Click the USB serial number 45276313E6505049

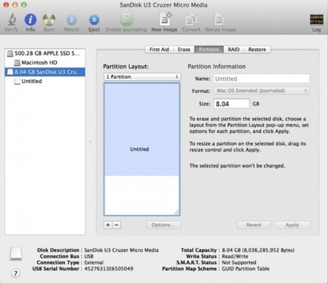[x=109, y=269]
